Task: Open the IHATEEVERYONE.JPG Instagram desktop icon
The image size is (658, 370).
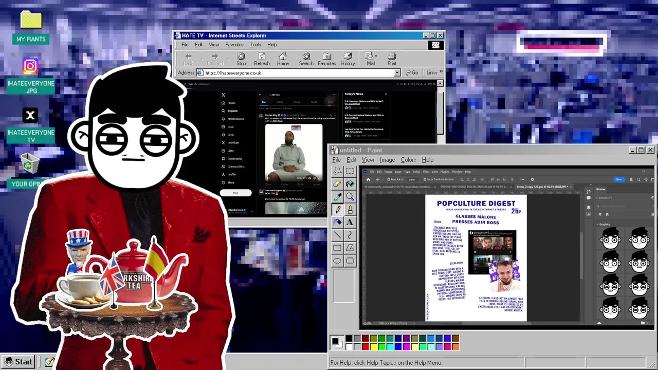Action: coord(31,77)
